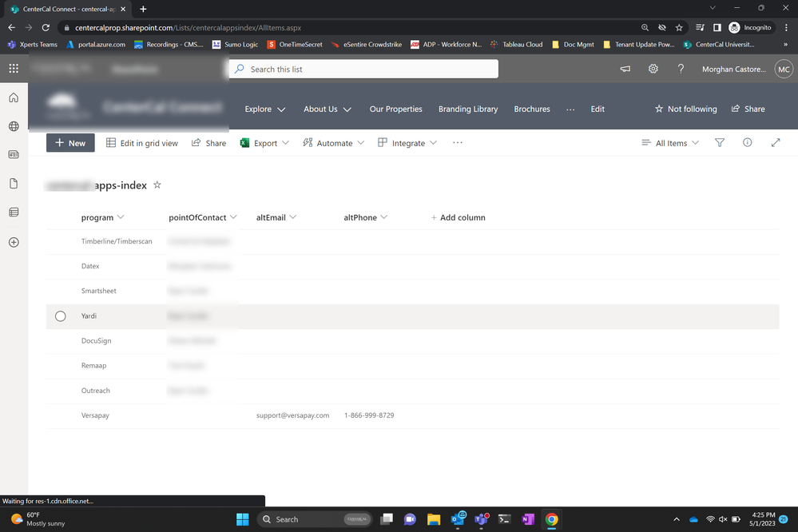Viewport: 798px width, 532px height.
Task: Reload the page in Chrome
Action: (x=46, y=27)
